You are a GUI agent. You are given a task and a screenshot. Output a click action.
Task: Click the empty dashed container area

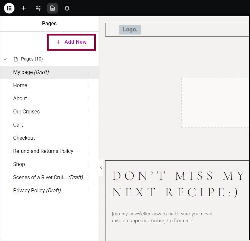tap(216, 103)
